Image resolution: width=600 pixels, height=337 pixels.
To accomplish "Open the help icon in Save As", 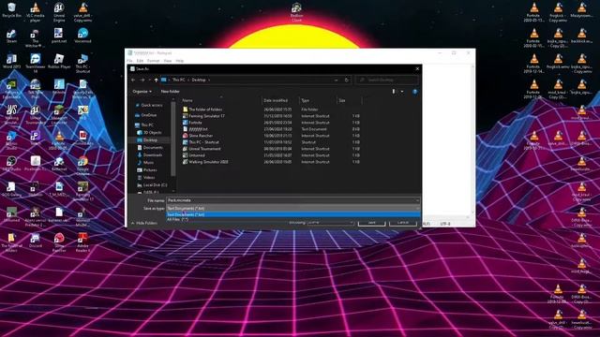I will [x=414, y=92].
